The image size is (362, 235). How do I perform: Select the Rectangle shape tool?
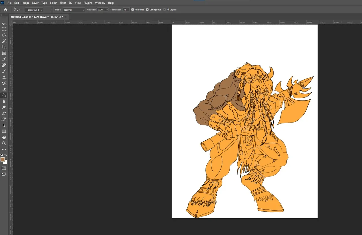click(x=4, y=131)
